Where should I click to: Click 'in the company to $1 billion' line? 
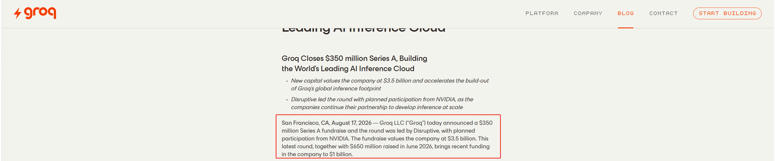317,154
